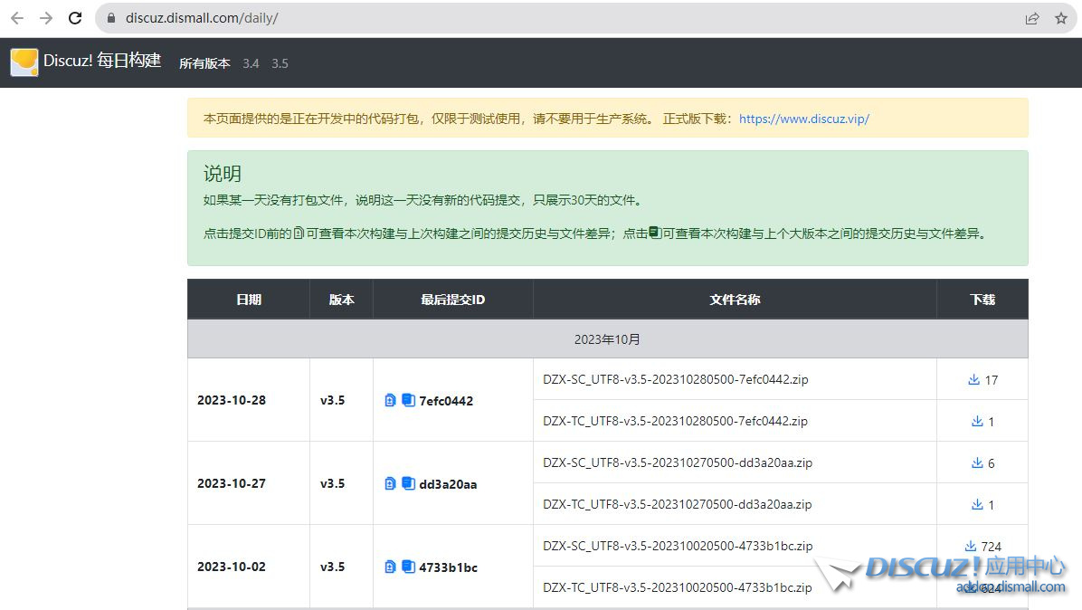
Task: View diff since major version for dd3a20aa
Action: [x=409, y=483]
